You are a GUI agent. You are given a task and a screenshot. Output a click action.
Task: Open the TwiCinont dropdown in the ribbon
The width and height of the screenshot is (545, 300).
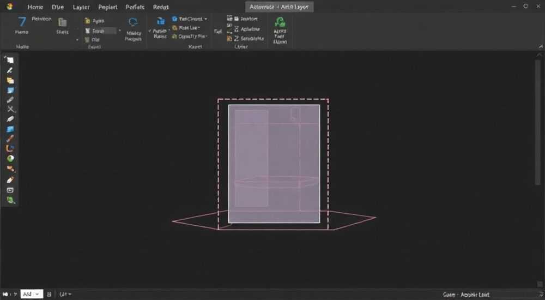(190, 19)
